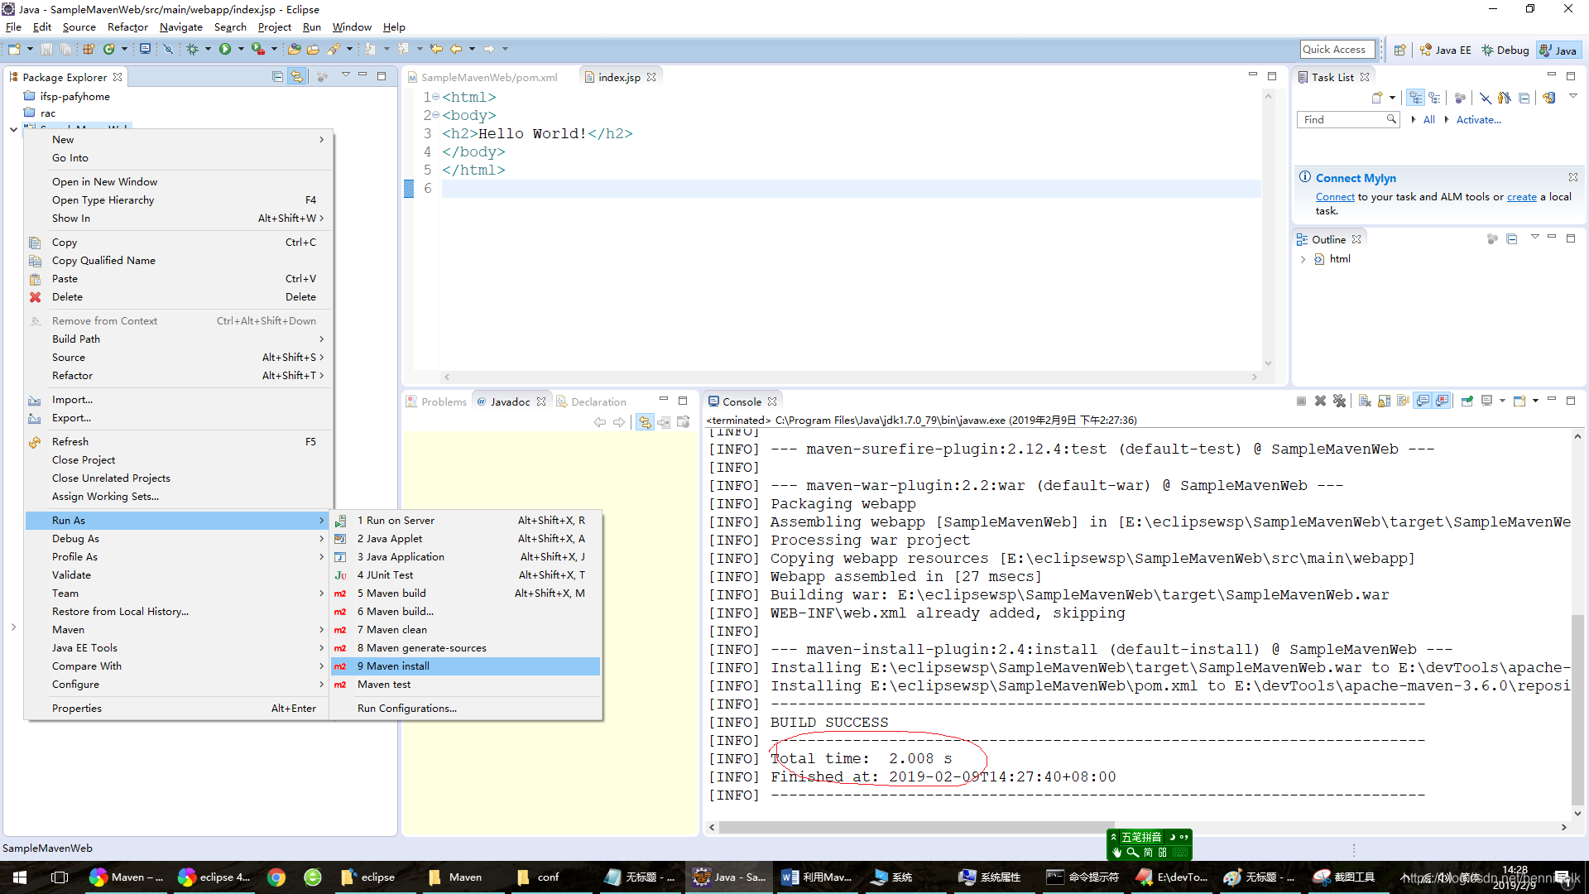Click the Back navigation arrow in toolbar
This screenshot has height=894, width=1589.
[456, 50]
